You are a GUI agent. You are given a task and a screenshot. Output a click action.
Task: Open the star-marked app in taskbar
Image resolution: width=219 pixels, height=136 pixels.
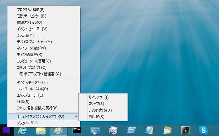tap(185, 130)
